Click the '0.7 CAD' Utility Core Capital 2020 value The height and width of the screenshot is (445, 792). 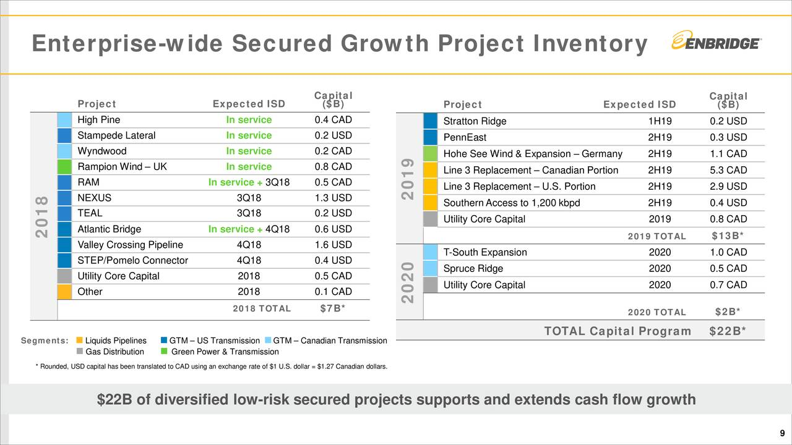(729, 285)
